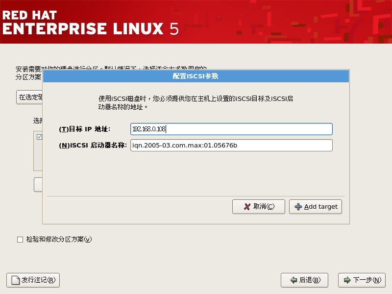Click the Red Hat Enterprise Linux 5 banner

point(196,22)
